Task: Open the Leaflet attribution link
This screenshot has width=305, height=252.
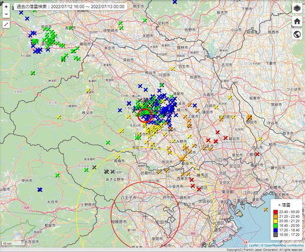Action: [x=254, y=246]
